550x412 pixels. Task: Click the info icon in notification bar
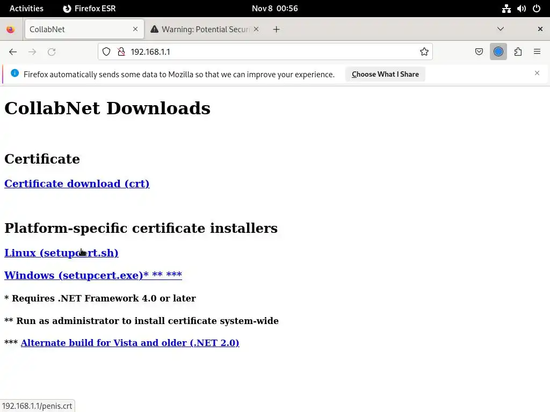[15, 73]
